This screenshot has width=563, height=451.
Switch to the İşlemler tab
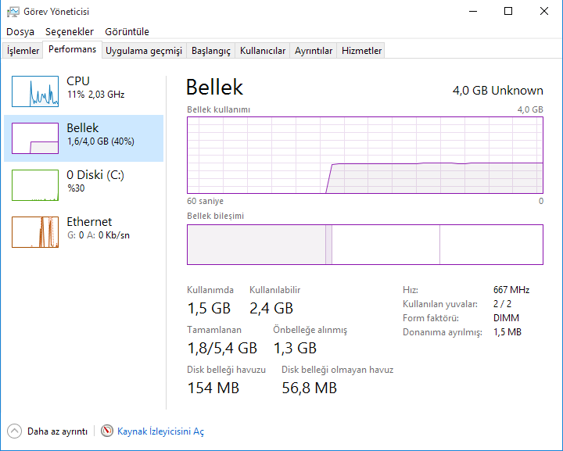coord(23,51)
